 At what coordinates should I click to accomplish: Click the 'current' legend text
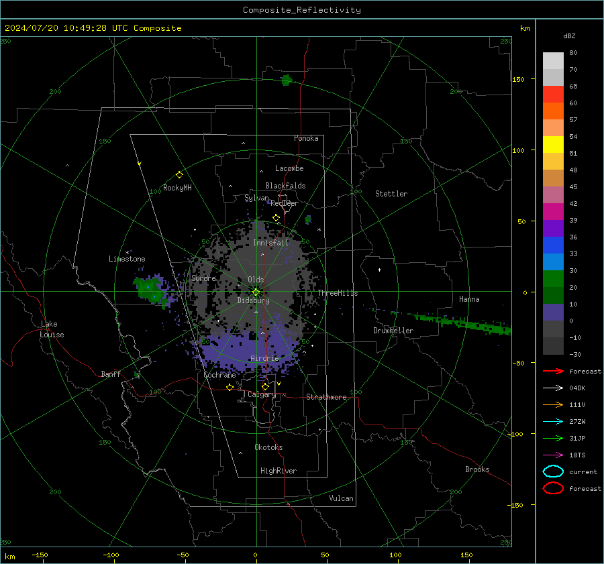click(x=583, y=471)
